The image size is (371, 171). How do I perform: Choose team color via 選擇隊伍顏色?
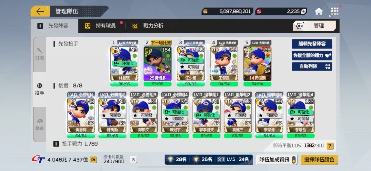point(319,160)
